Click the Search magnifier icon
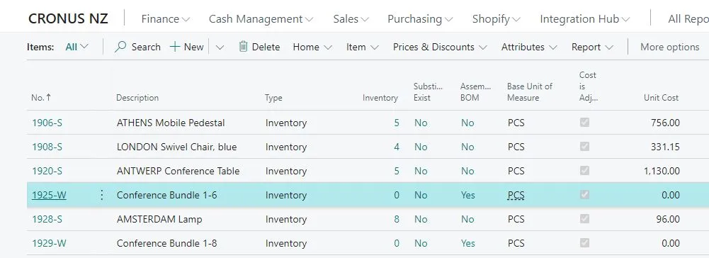Screen dimensions: 709x258 120,47
